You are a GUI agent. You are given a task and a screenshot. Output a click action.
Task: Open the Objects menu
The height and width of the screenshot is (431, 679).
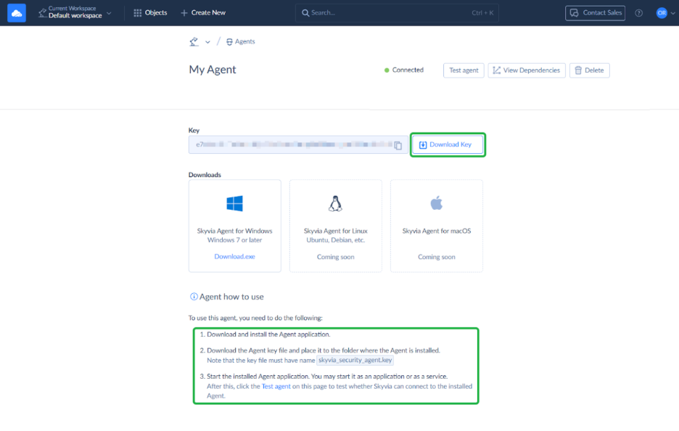point(150,13)
